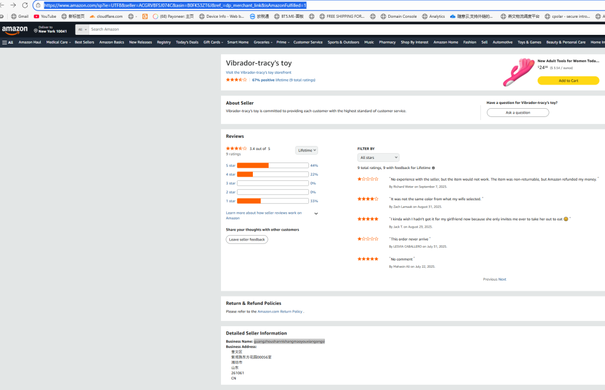This screenshot has width=605, height=390.
Task: Open the Gmail bookmark
Action: (20, 17)
